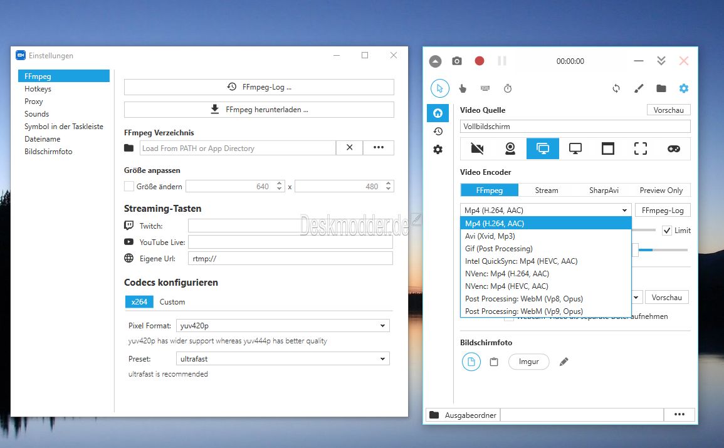The image size is (724, 448).
Task: Toggle include cursor icon
Action: click(x=439, y=88)
